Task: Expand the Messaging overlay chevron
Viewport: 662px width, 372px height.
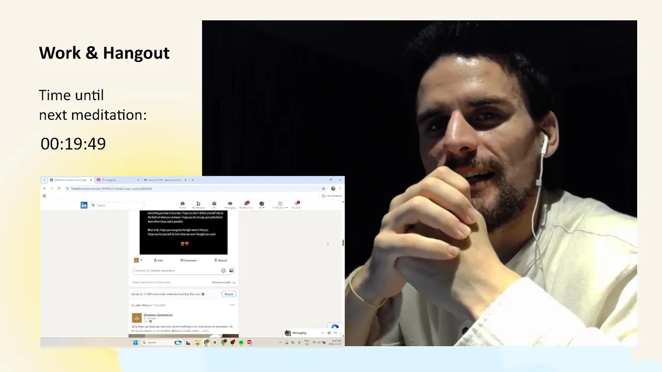Action: coord(335,333)
